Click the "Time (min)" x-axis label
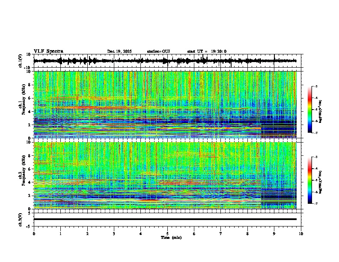This screenshot has width=339, height=262. (x=171, y=238)
